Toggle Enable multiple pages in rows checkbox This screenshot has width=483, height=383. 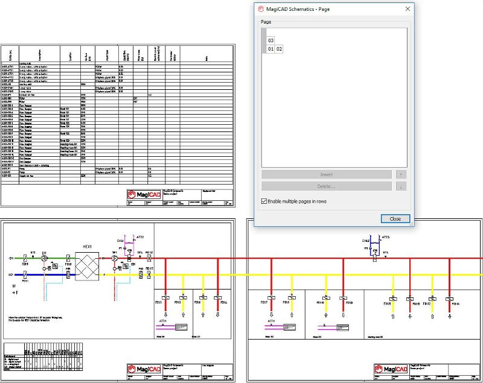(264, 201)
